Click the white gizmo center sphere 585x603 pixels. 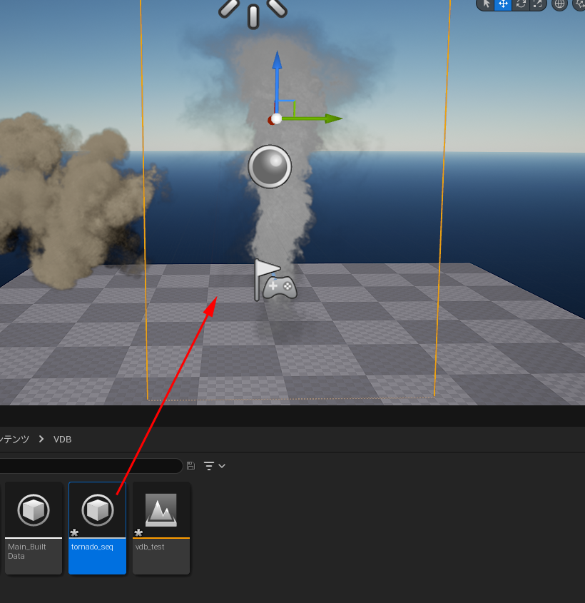pyautogui.click(x=277, y=119)
